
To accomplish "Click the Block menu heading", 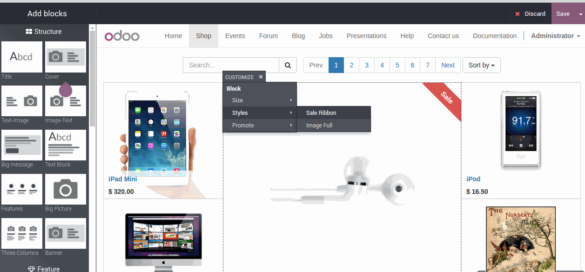I will tap(234, 89).
